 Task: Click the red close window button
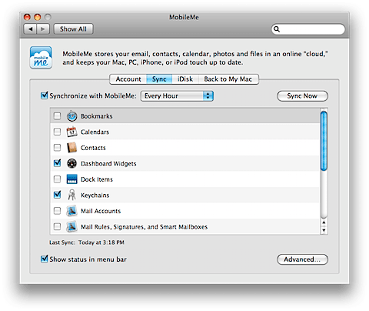[x=27, y=17]
